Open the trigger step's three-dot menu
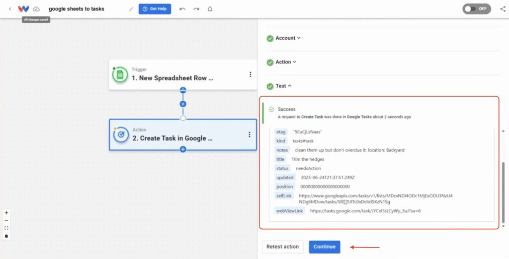This screenshot has height=259, width=509. (x=251, y=74)
